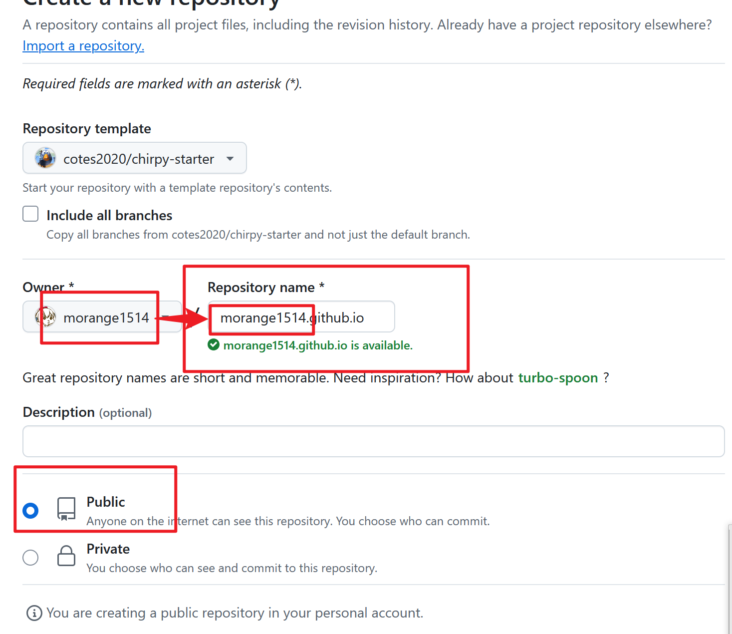Click the Repository name input field
Screen dimensions: 732x634
(x=301, y=317)
